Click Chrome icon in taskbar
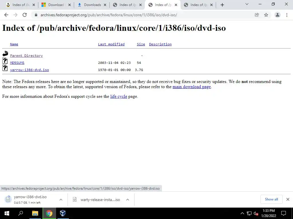 pos(49,213)
